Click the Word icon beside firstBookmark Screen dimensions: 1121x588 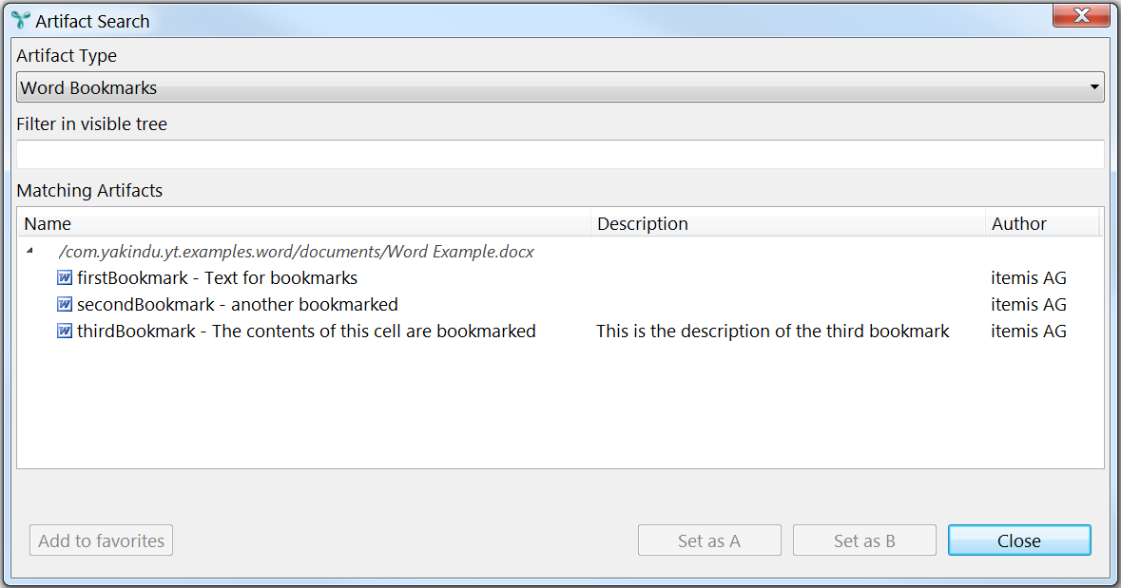[65, 277]
